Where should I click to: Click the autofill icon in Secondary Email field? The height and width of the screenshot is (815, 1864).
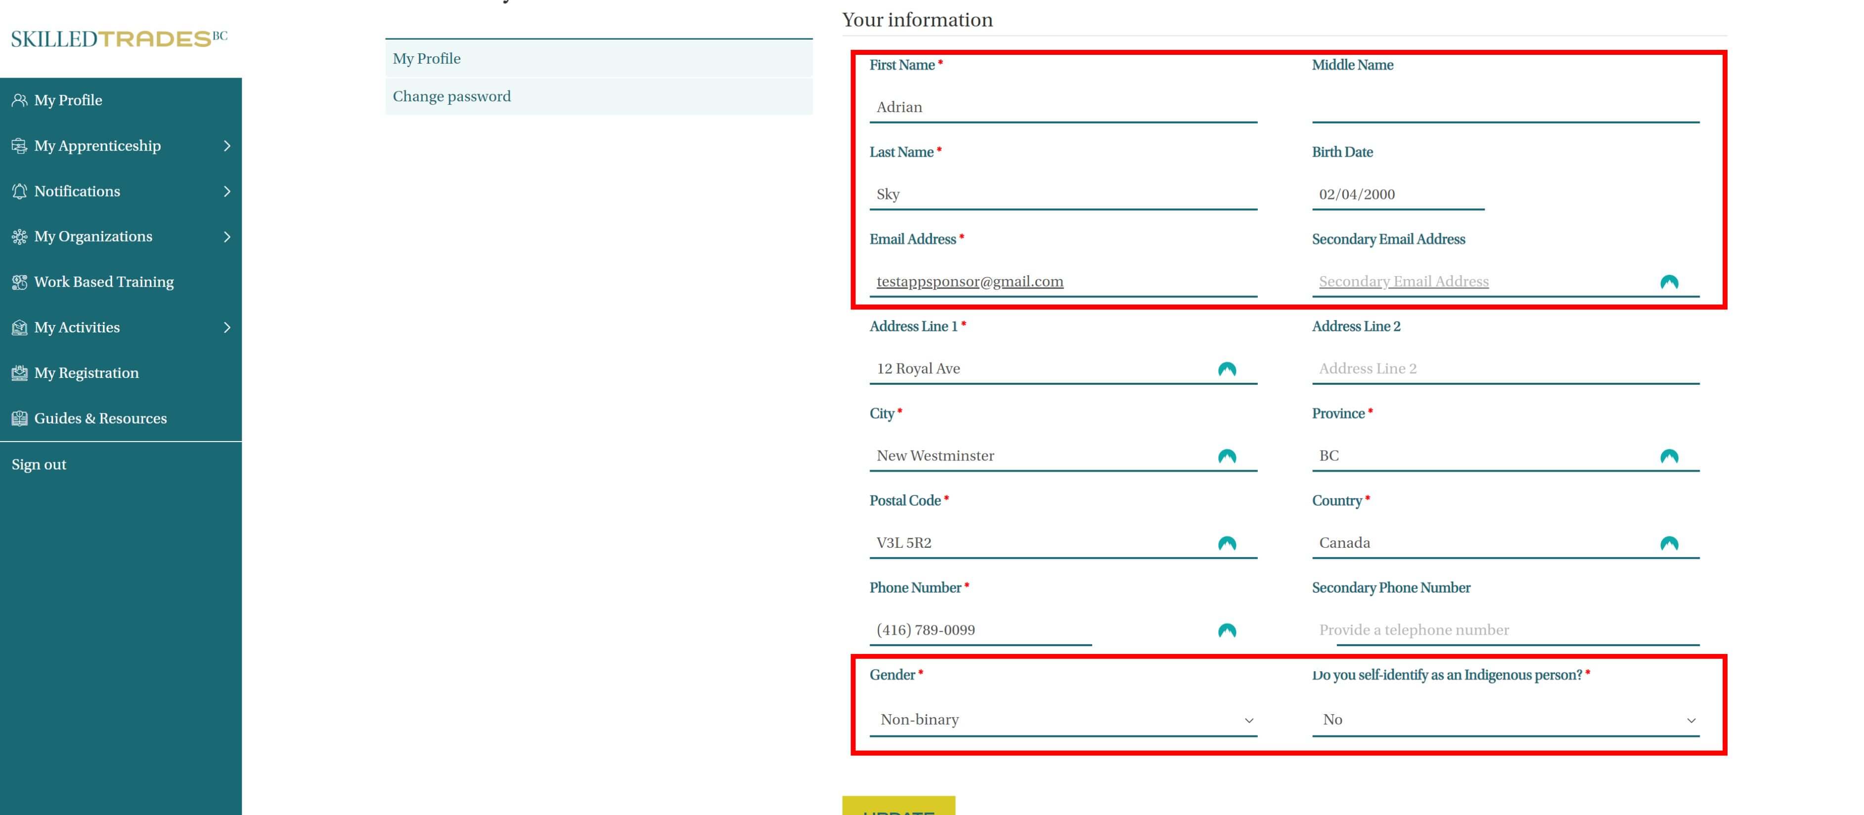click(1669, 282)
